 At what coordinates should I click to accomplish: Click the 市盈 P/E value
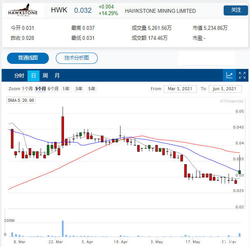tap(199, 38)
